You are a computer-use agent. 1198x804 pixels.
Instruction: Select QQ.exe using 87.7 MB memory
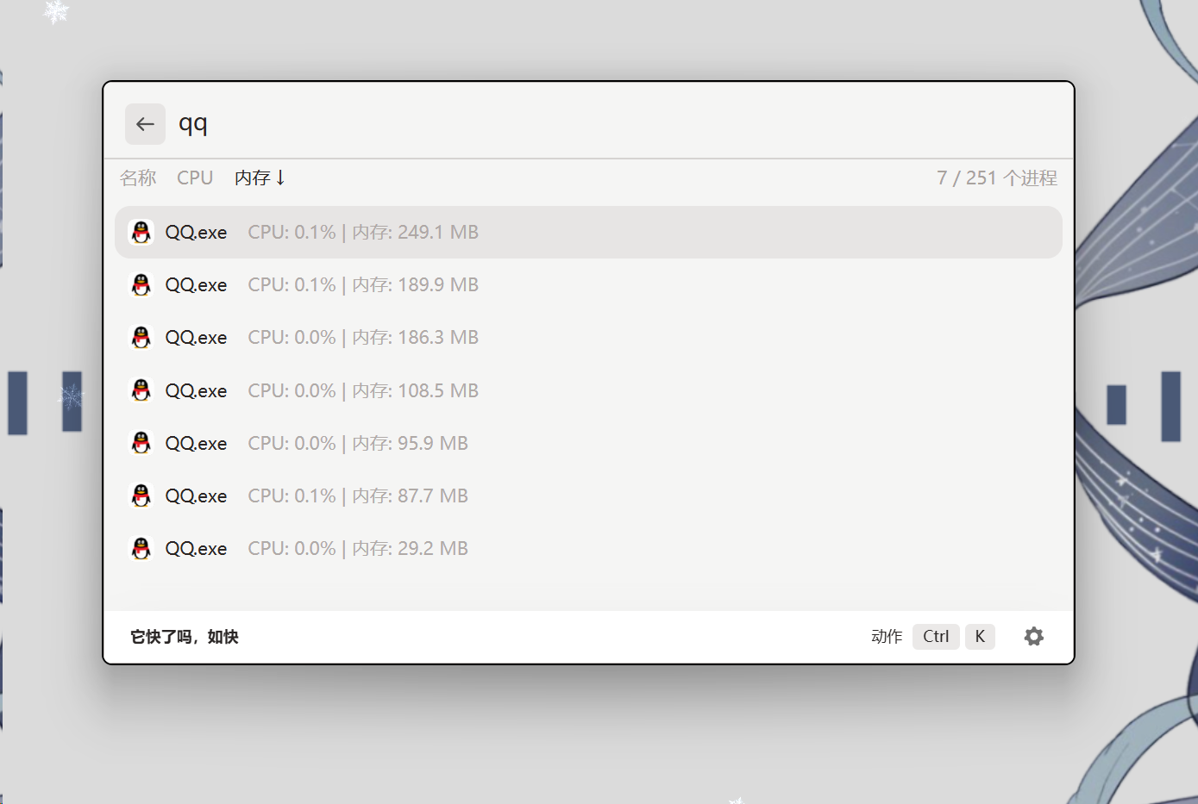click(588, 495)
